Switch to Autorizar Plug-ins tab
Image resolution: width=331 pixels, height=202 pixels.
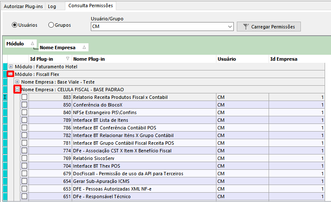[23, 6]
